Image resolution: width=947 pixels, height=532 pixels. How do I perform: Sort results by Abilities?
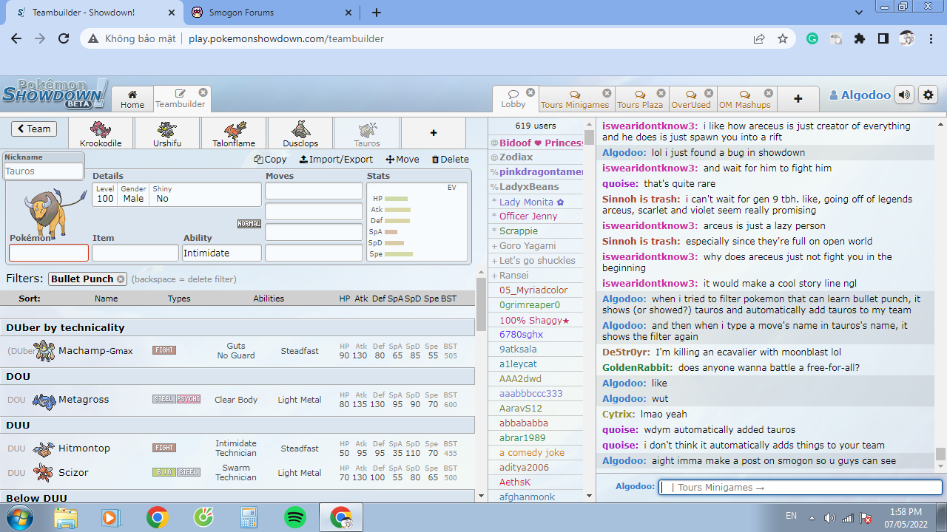[x=269, y=299]
